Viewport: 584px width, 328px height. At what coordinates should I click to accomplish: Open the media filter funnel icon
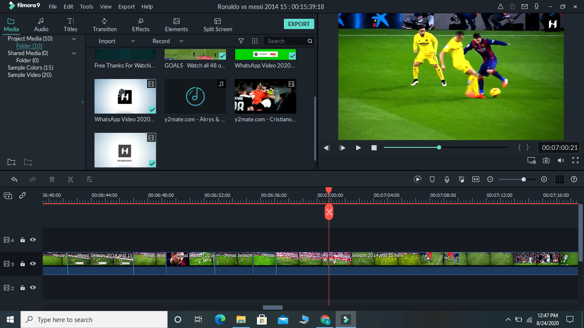[x=241, y=41]
